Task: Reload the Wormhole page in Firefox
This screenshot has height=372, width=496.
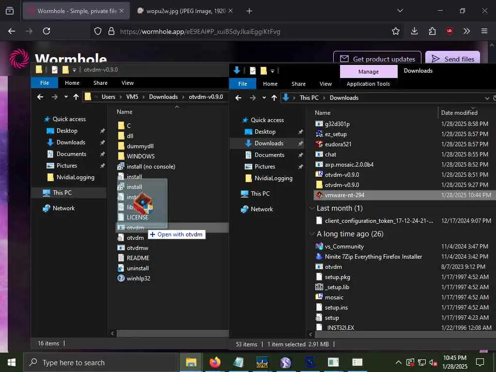Action: tap(46, 31)
